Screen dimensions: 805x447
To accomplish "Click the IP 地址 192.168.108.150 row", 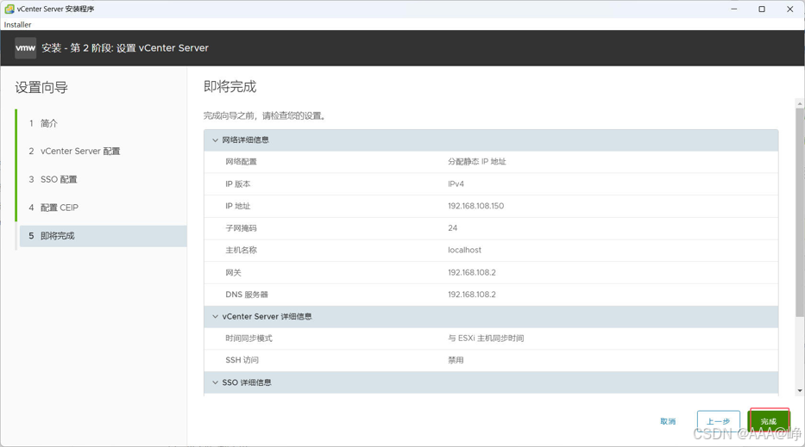I will click(491, 206).
